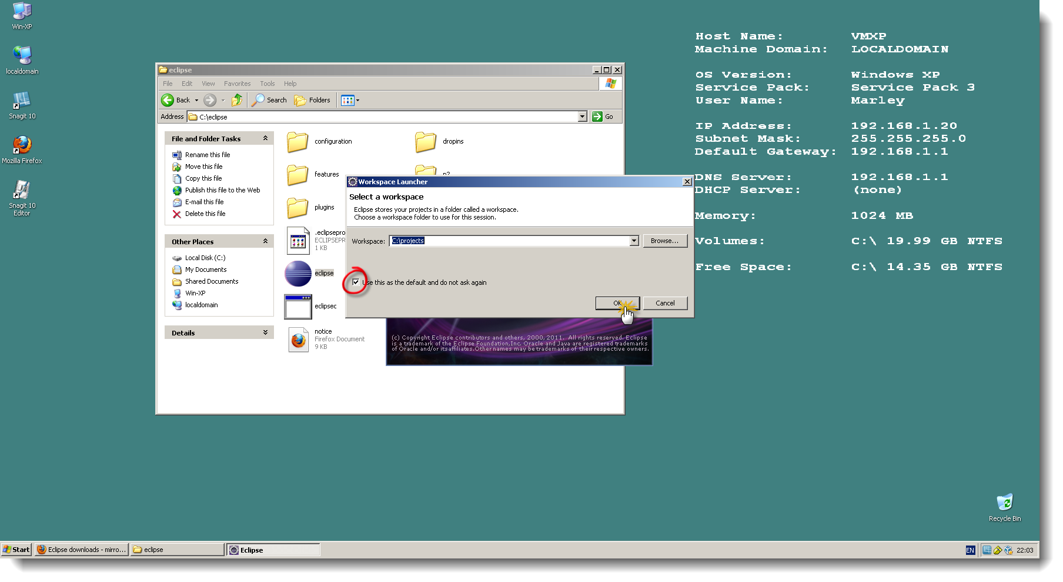Select 'Publish this file to the Web'
1063x582 pixels.
point(221,189)
